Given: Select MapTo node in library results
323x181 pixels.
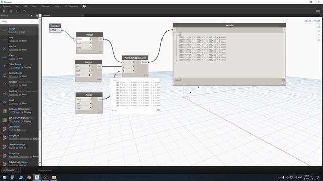Looking at the screenshot, I should pos(19,48).
